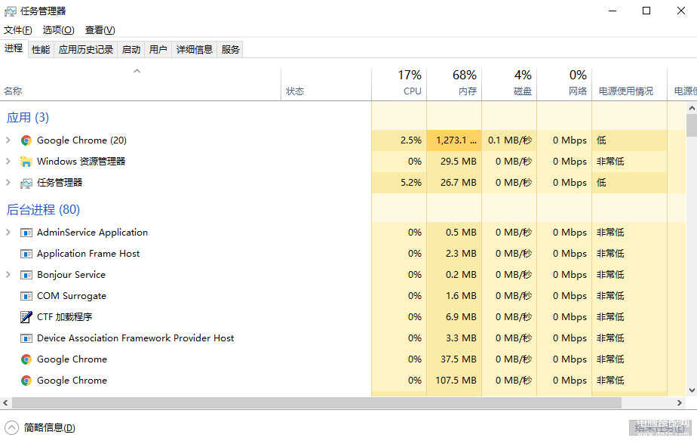Select Device Association Framework Provider Host name

(x=135, y=338)
